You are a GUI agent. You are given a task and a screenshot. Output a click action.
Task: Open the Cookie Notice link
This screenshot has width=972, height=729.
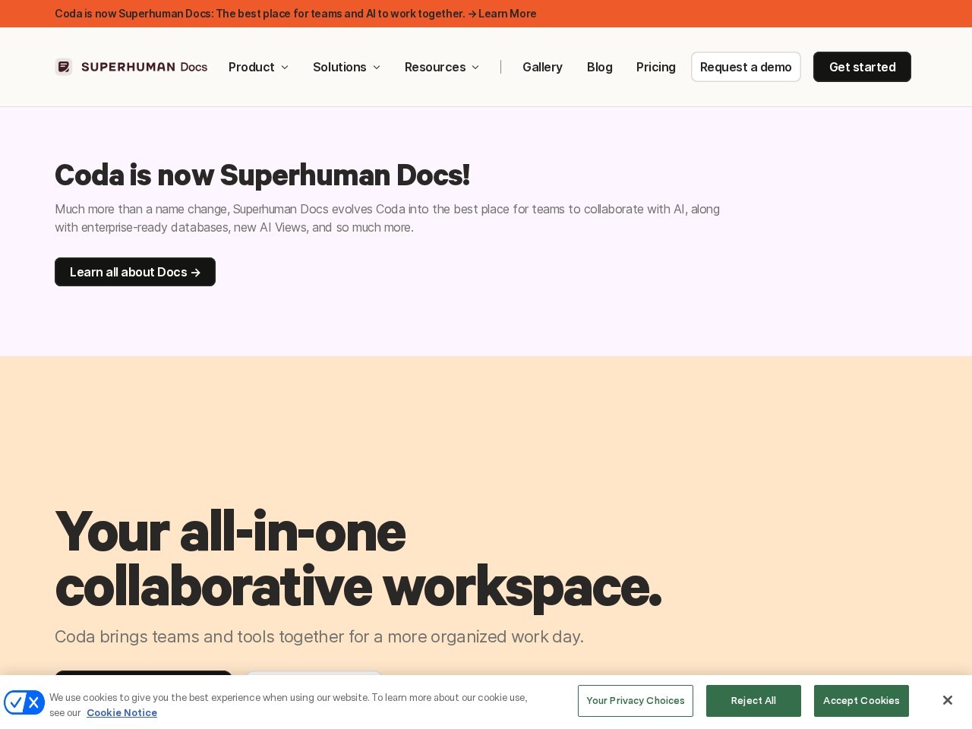click(x=121, y=712)
